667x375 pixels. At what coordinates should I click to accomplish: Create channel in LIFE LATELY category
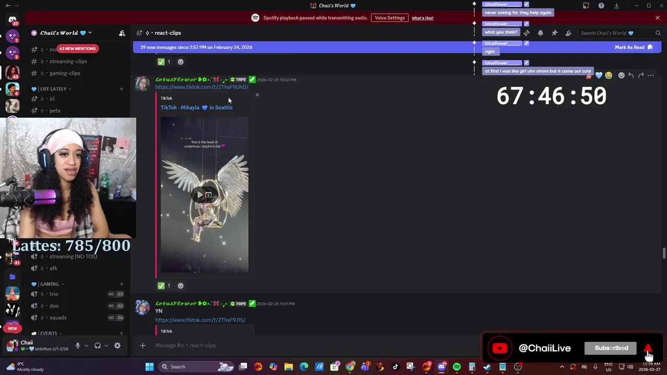[x=121, y=89]
